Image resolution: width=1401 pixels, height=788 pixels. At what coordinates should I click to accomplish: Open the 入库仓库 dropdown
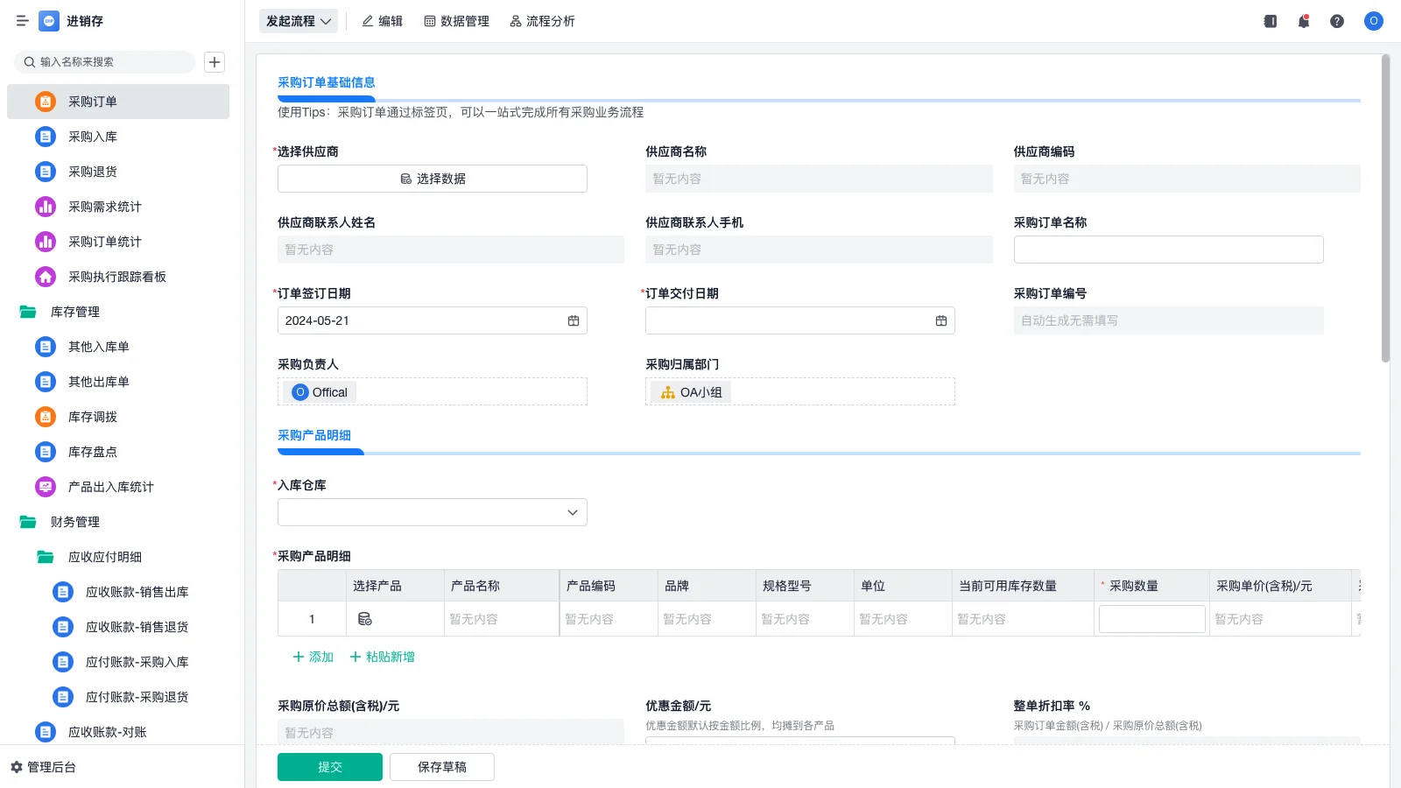(x=433, y=512)
